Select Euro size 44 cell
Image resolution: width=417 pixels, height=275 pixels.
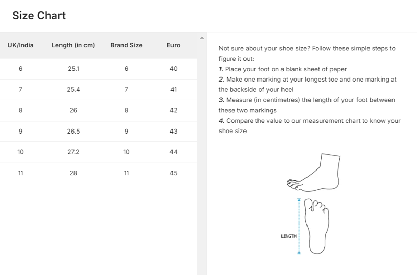(174, 152)
